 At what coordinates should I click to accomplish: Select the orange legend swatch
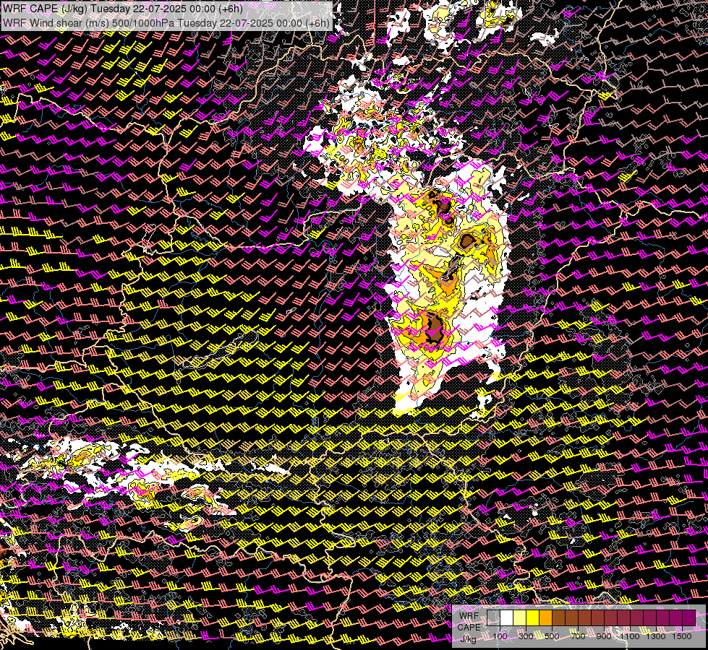(x=545, y=617)
